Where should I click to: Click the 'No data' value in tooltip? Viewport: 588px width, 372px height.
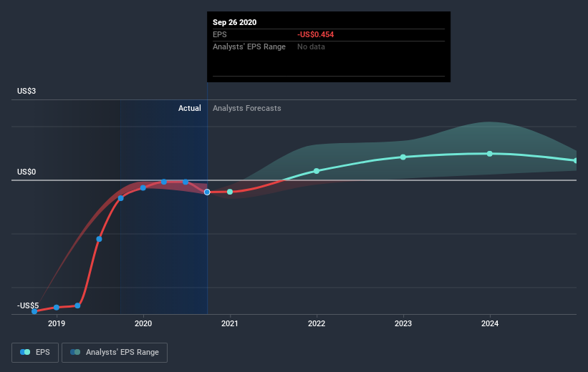[x=311, y=46]
